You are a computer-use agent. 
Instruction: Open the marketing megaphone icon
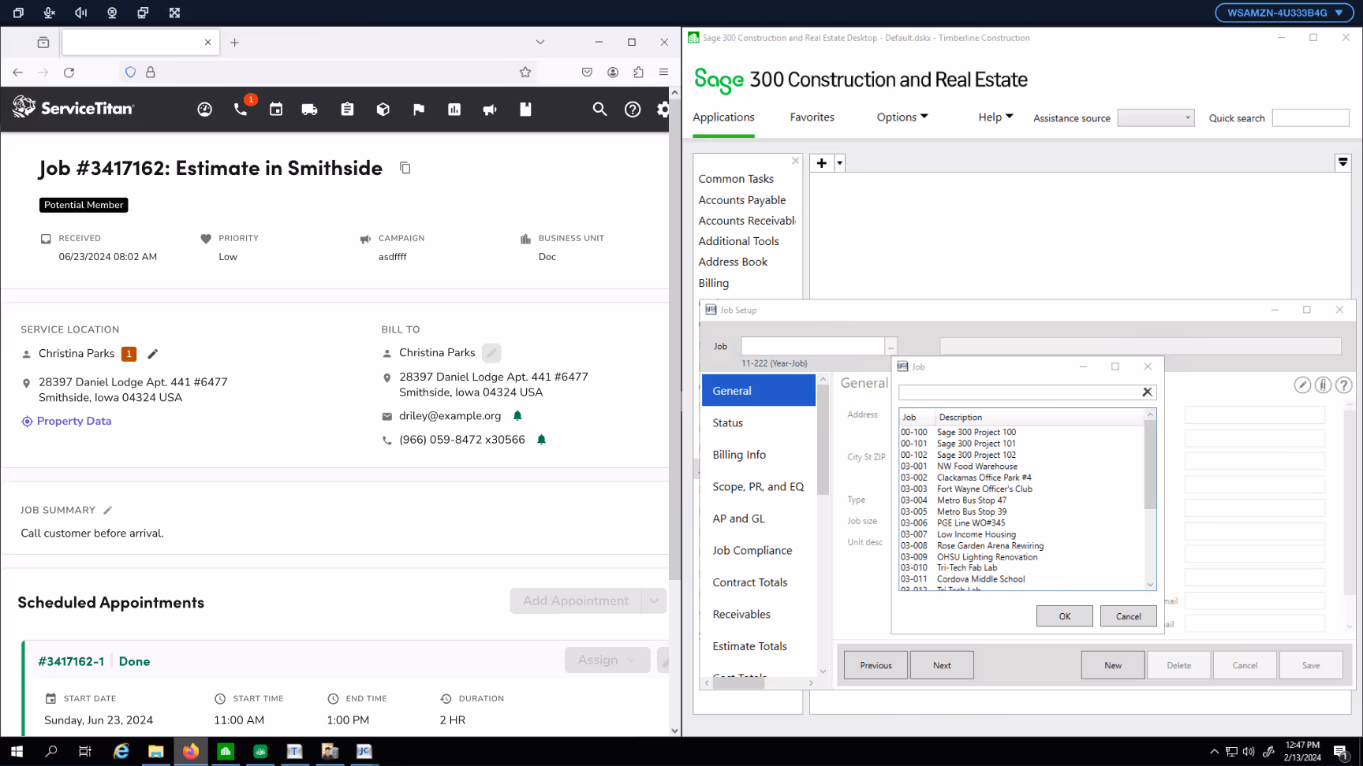click(x=490, y=110)
